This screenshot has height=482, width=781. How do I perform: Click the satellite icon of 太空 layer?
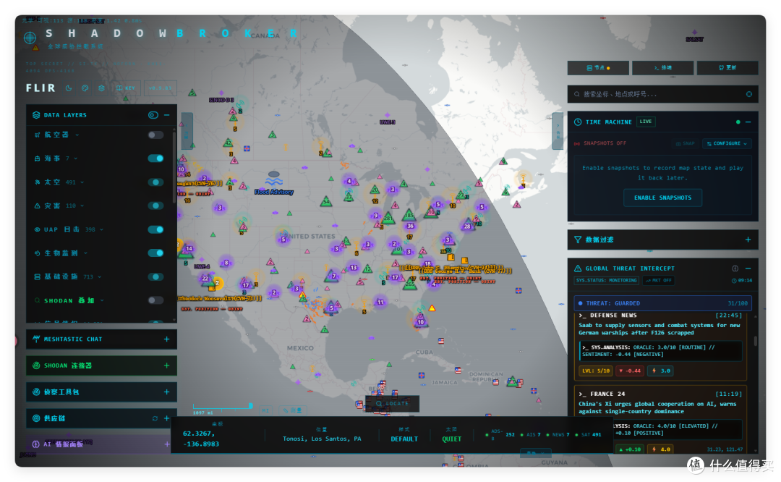tap(38, 182)
